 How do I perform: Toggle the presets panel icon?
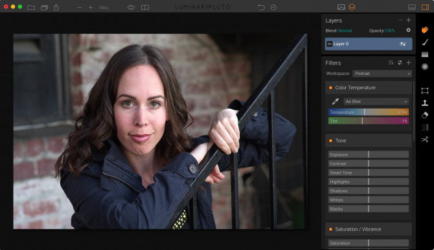click(x=412, y=8)
